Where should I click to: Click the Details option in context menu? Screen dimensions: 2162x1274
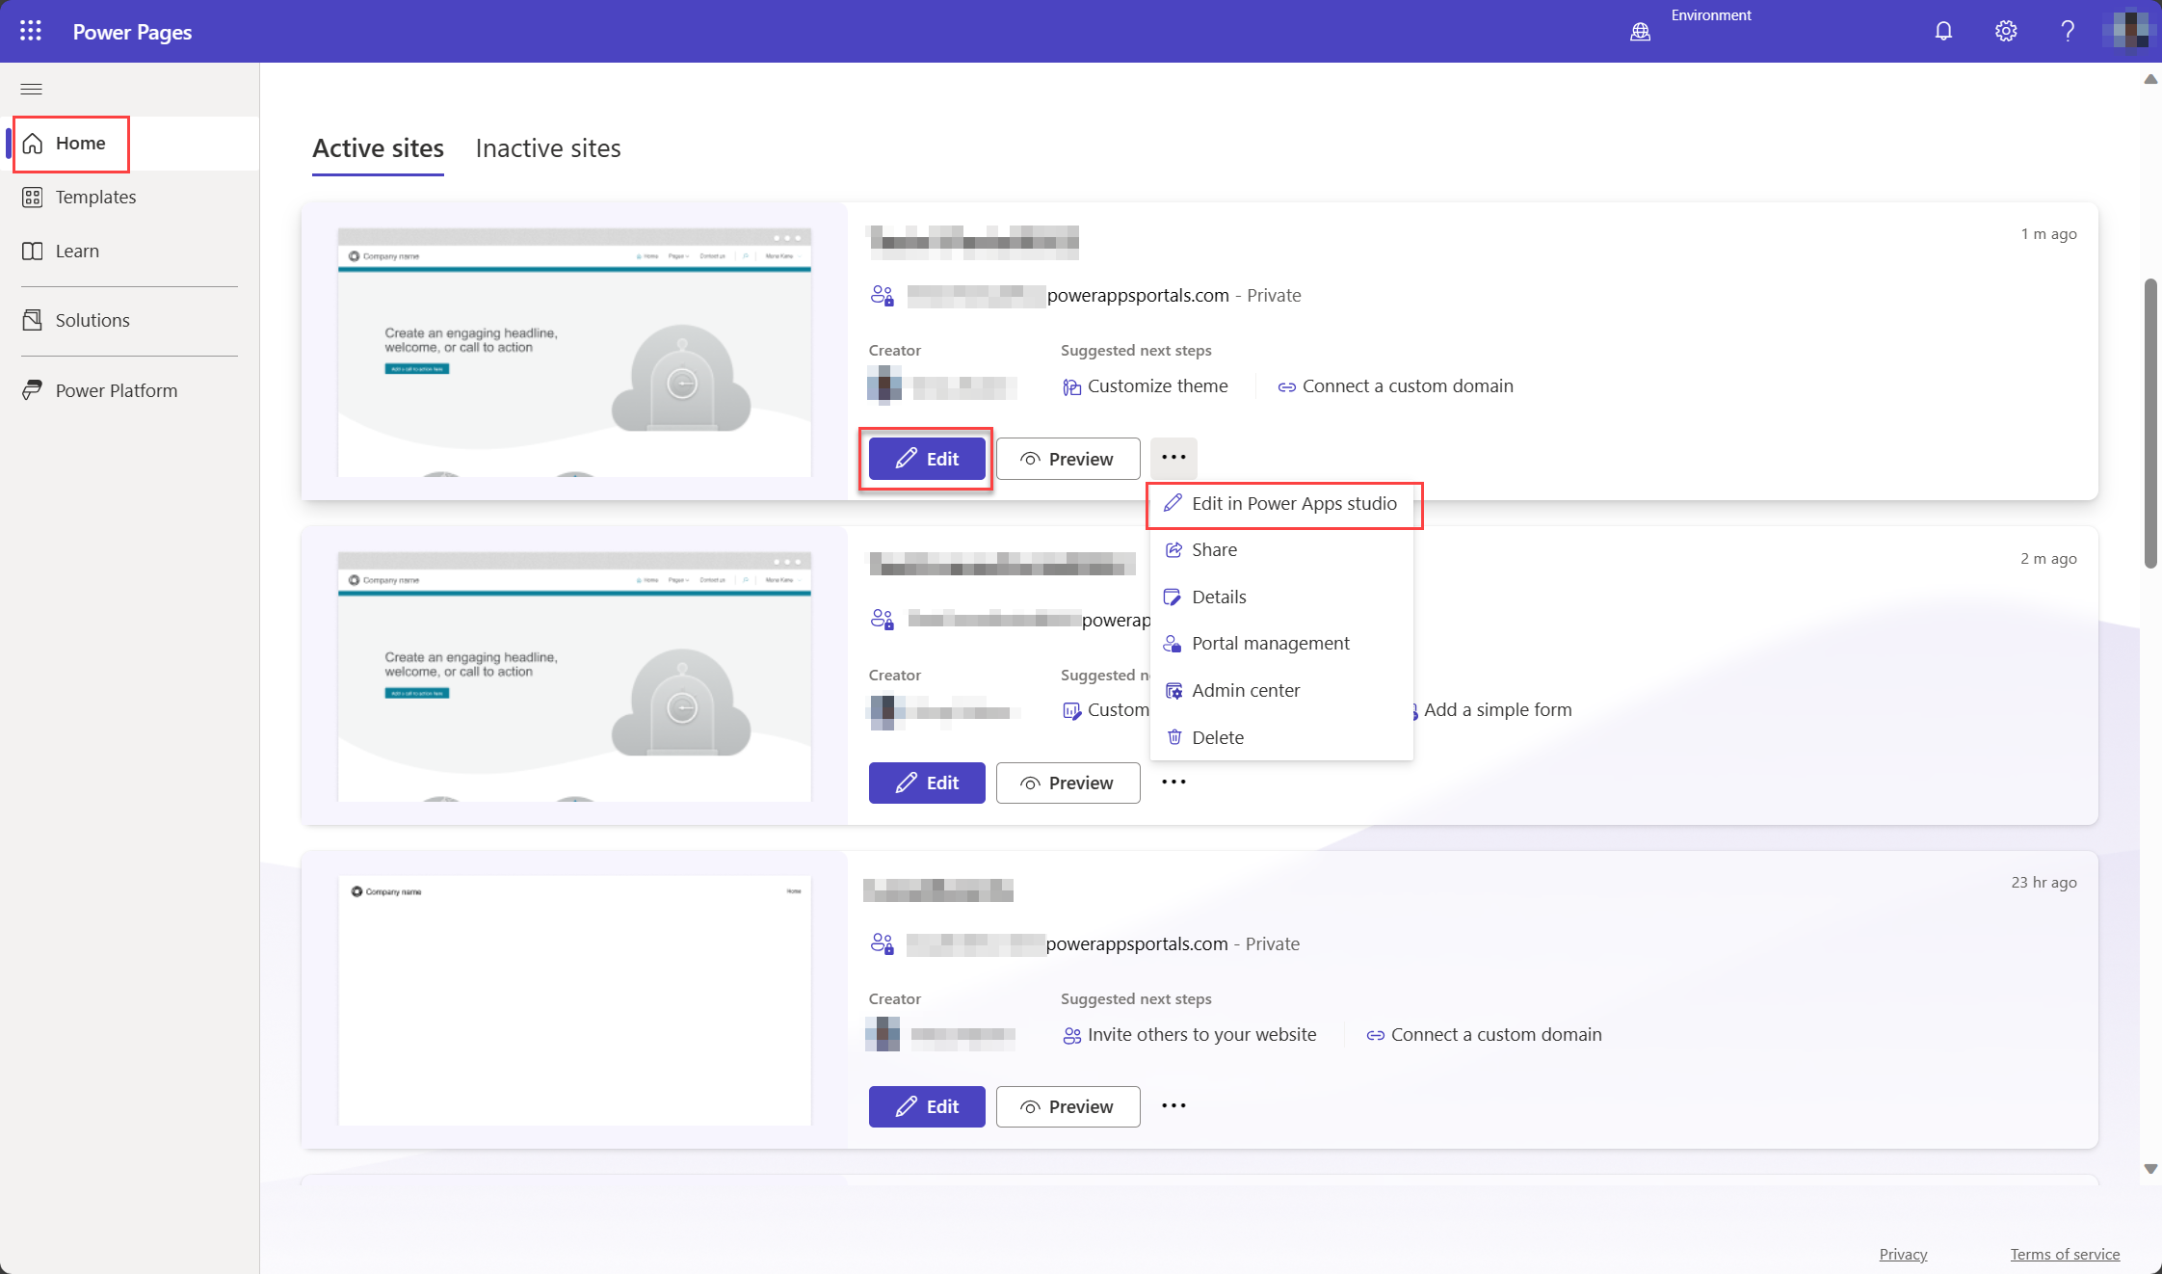click(1219, 597)
